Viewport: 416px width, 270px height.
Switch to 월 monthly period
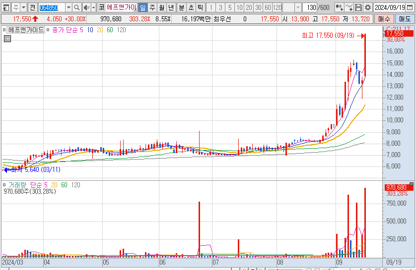[x=162, y=7]
